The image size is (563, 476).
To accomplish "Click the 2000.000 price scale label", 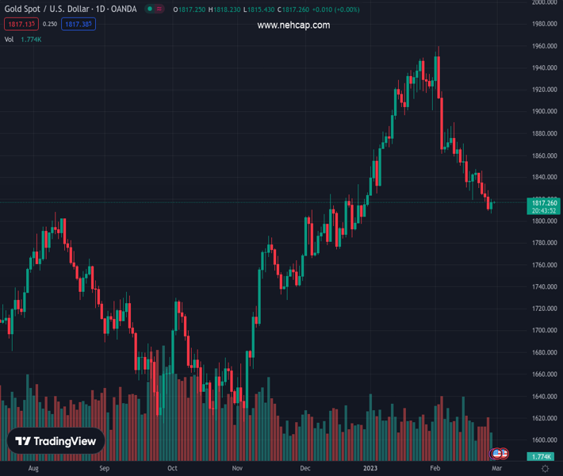I will (x=543, y=2).
